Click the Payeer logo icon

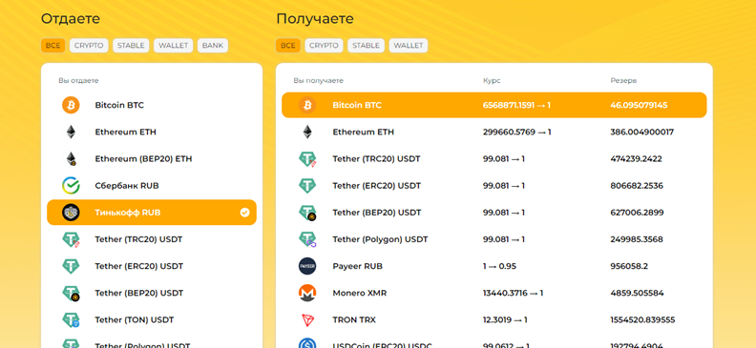307,266
